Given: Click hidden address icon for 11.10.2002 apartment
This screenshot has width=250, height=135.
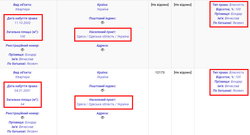Looking at the screenshot, I should click(x=103, y=50).
